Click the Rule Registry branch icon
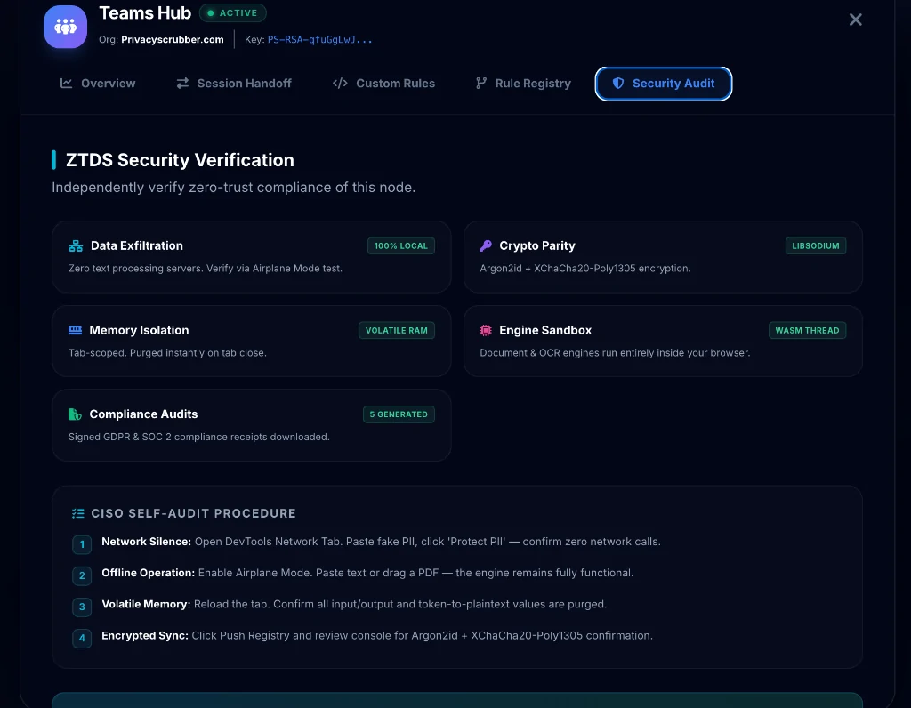911x708 pixels. tap(481, 84)
